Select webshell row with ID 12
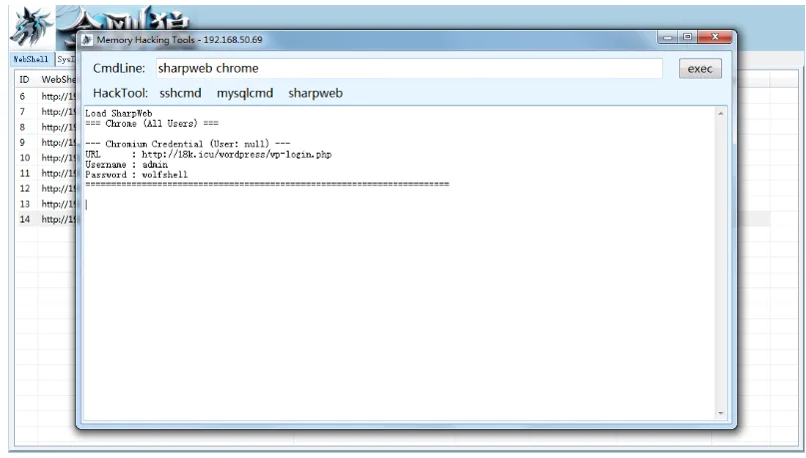Viewport: 806px width, 458px height. pyautogui.click(x=46, y=189)
